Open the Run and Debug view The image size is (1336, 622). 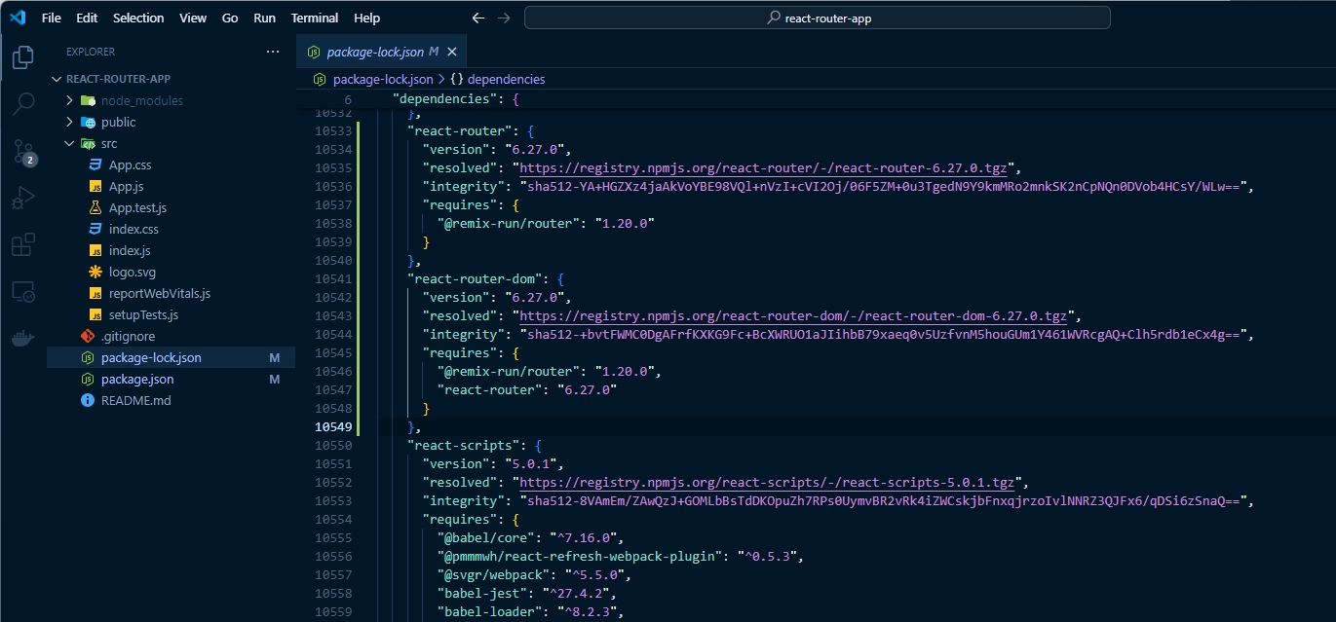22,198
